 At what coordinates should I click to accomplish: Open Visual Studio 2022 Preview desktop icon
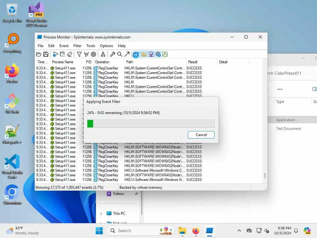click(x=36, y=15)
